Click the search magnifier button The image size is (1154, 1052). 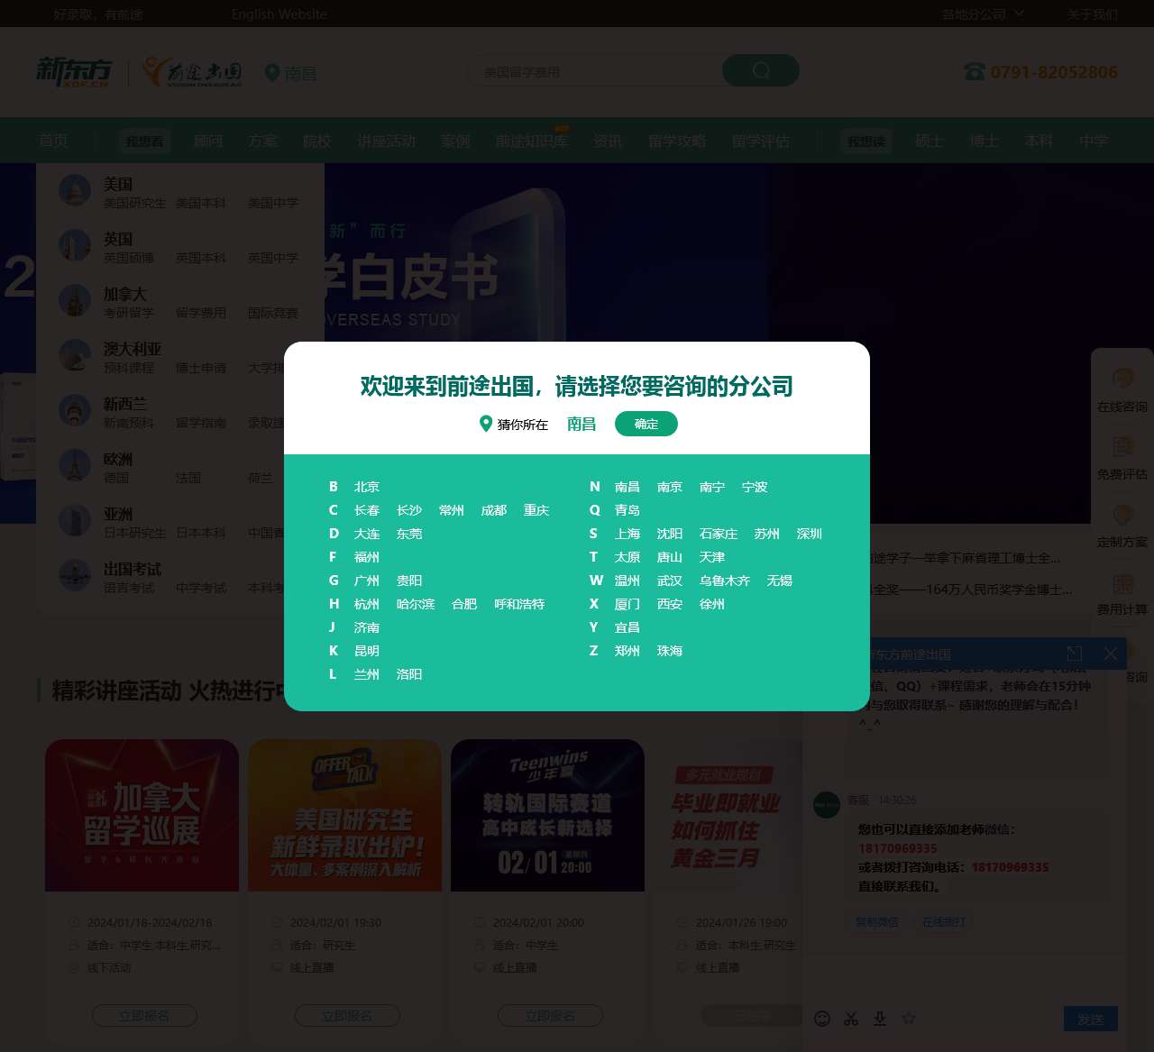coord(761,70)
